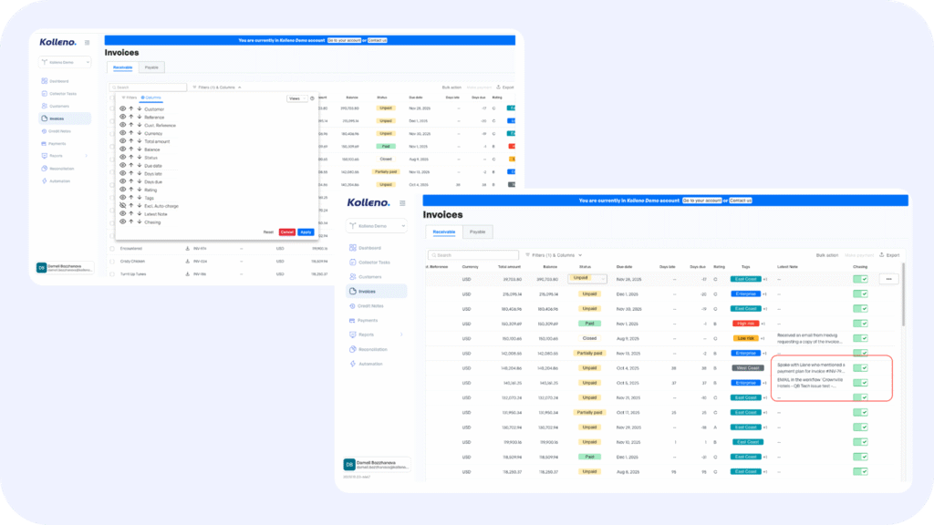Click the hamburger menu icon beside back Kolleno logo

(x=87, y=42)
